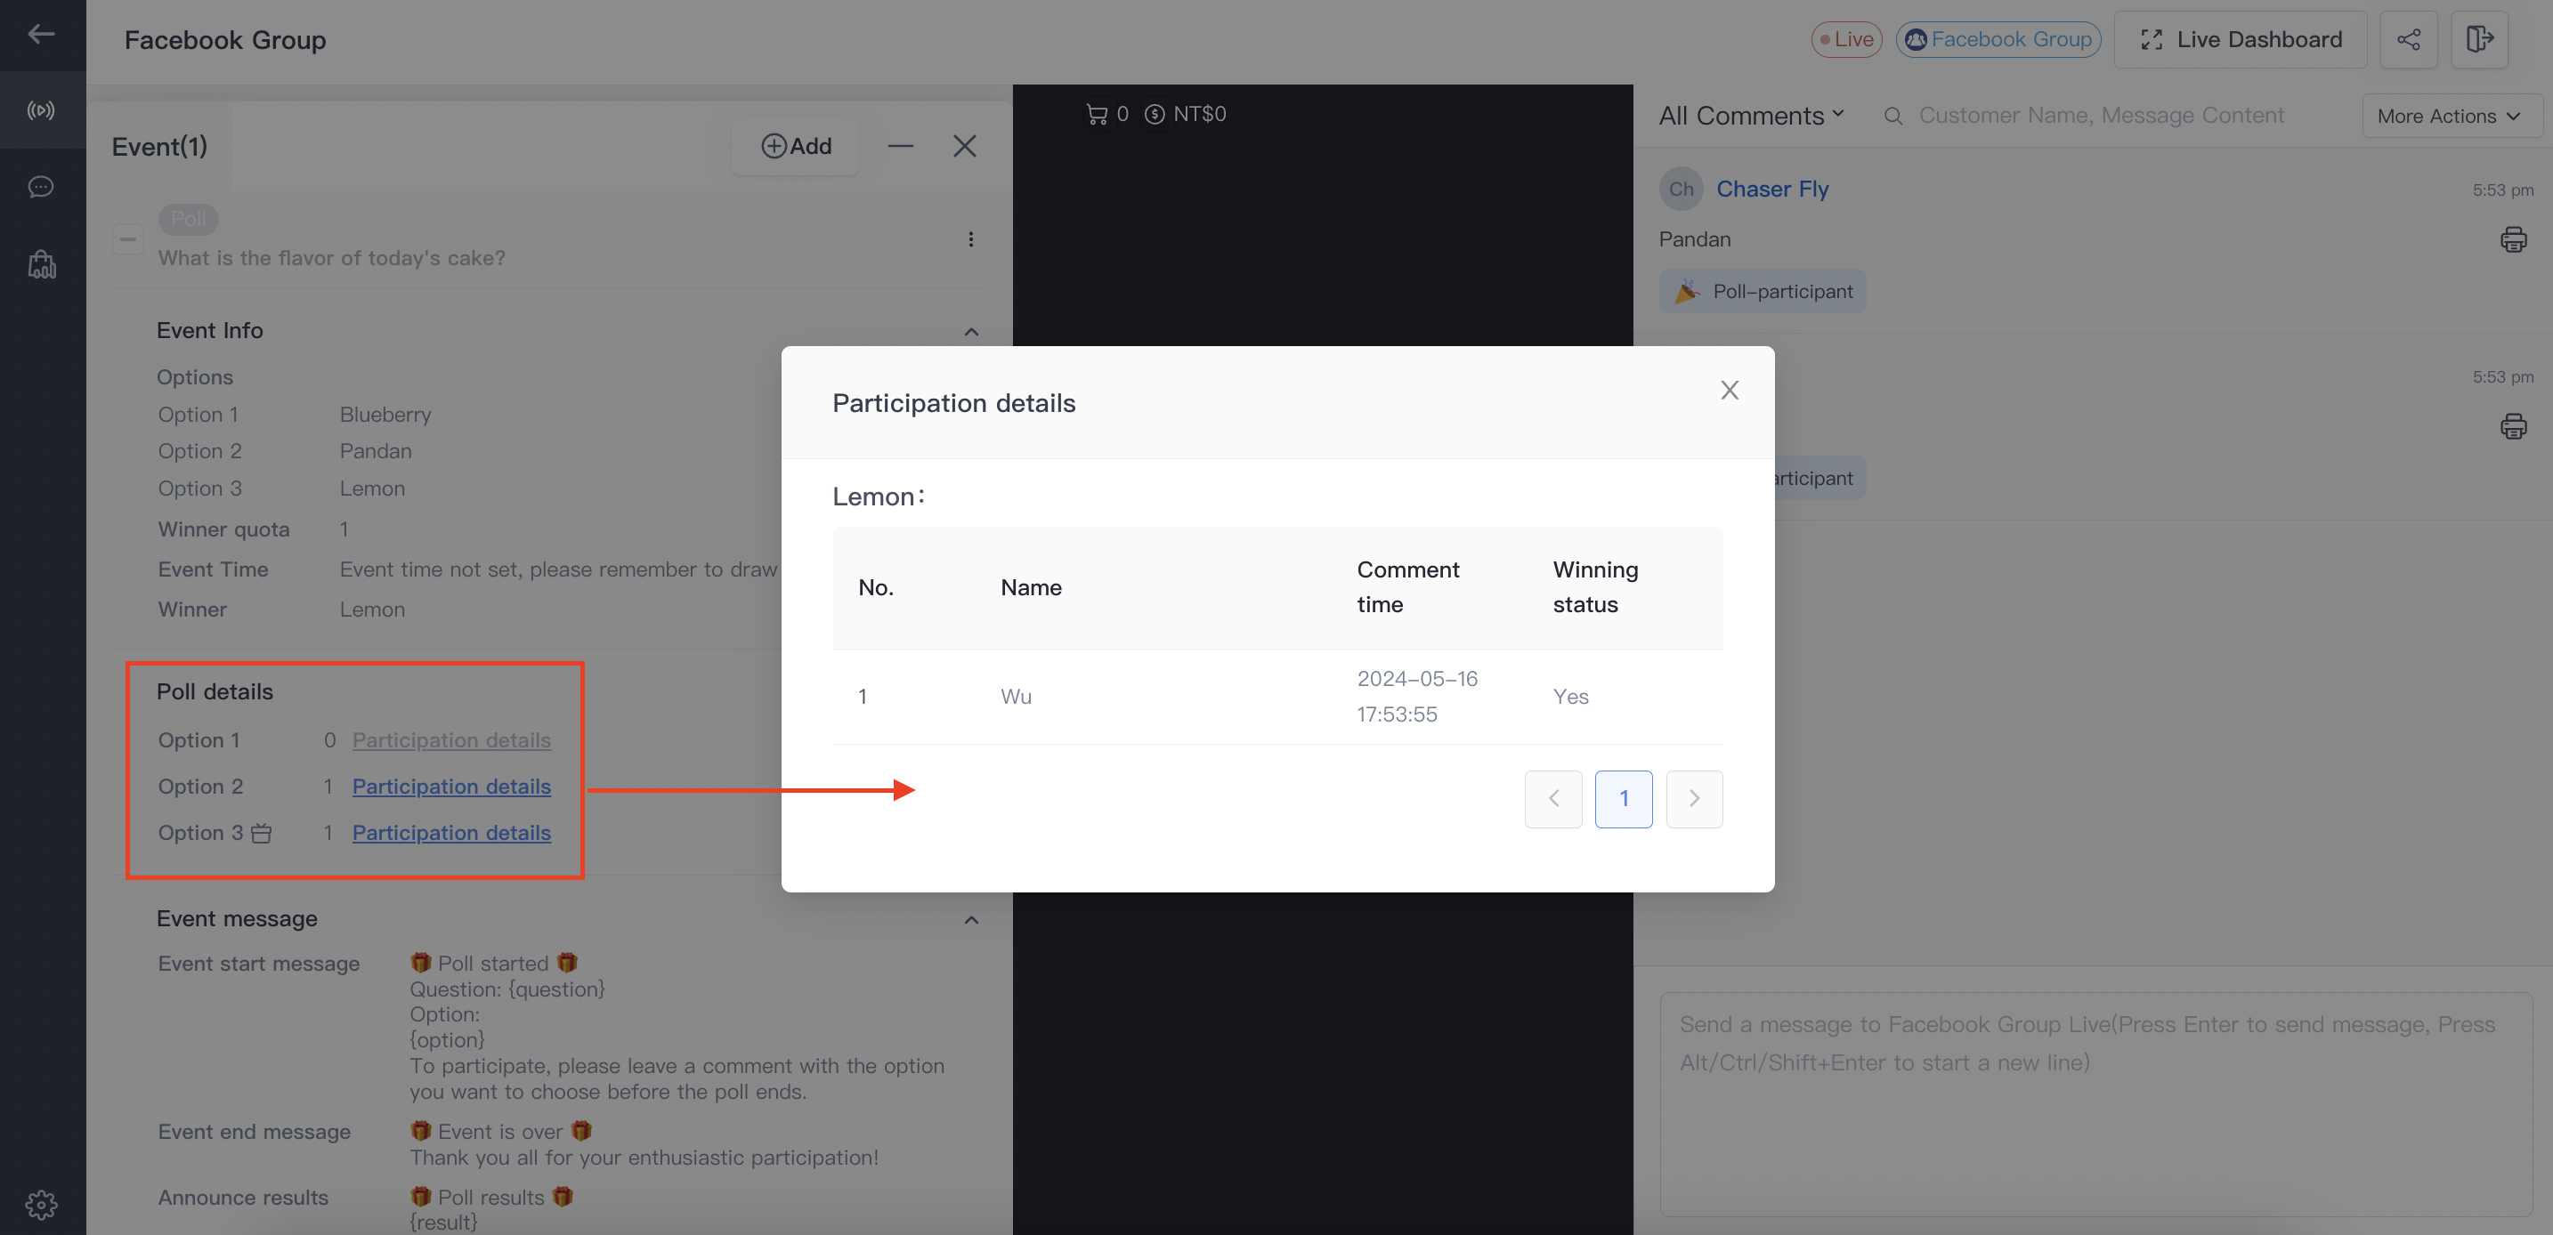Open Live Dashboard fullscreen view
2553x1235 pixels.
[x=2240, y=40]
